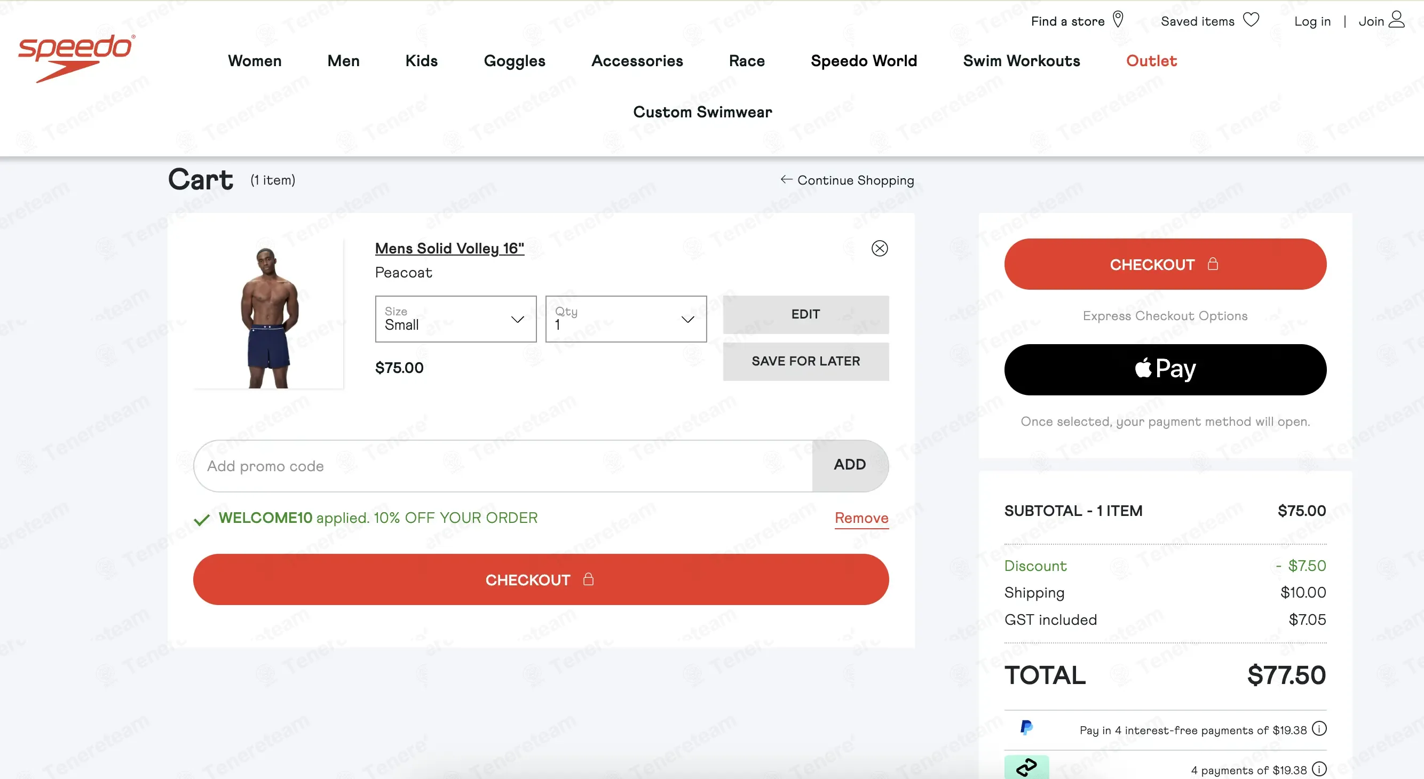
Task: Click the Join account profile icon
Action: (1396, 19)
